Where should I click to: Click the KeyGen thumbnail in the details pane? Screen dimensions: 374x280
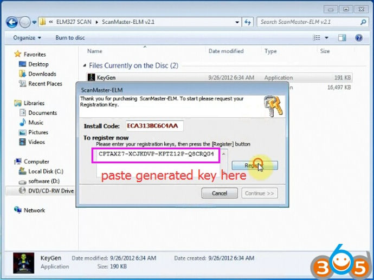pos(23,263)
